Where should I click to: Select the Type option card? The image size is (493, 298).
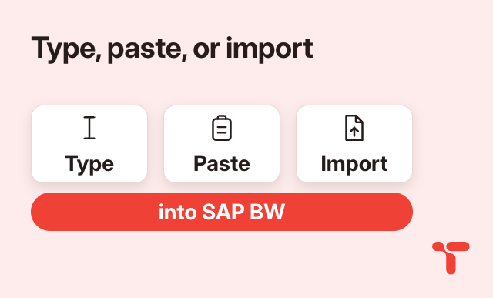89,144
